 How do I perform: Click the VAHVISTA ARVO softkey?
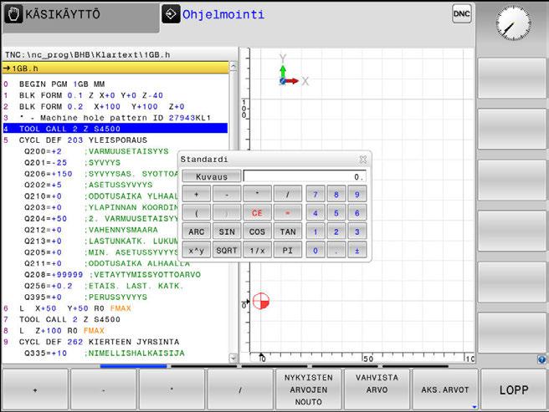(377, 389)
